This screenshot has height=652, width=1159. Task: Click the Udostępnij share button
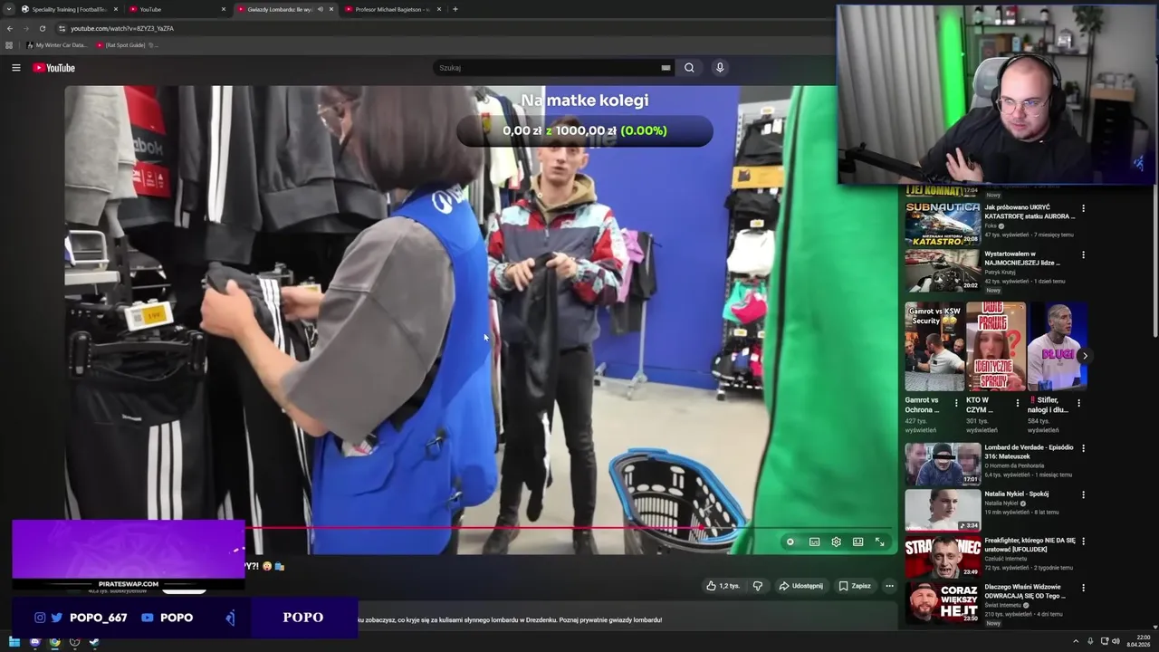pos(800,586)
